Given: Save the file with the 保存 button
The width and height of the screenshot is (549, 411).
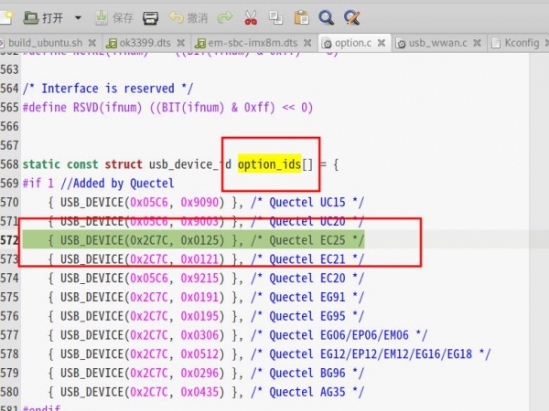Looking at the screenshot, I should (x=113, y=17).
